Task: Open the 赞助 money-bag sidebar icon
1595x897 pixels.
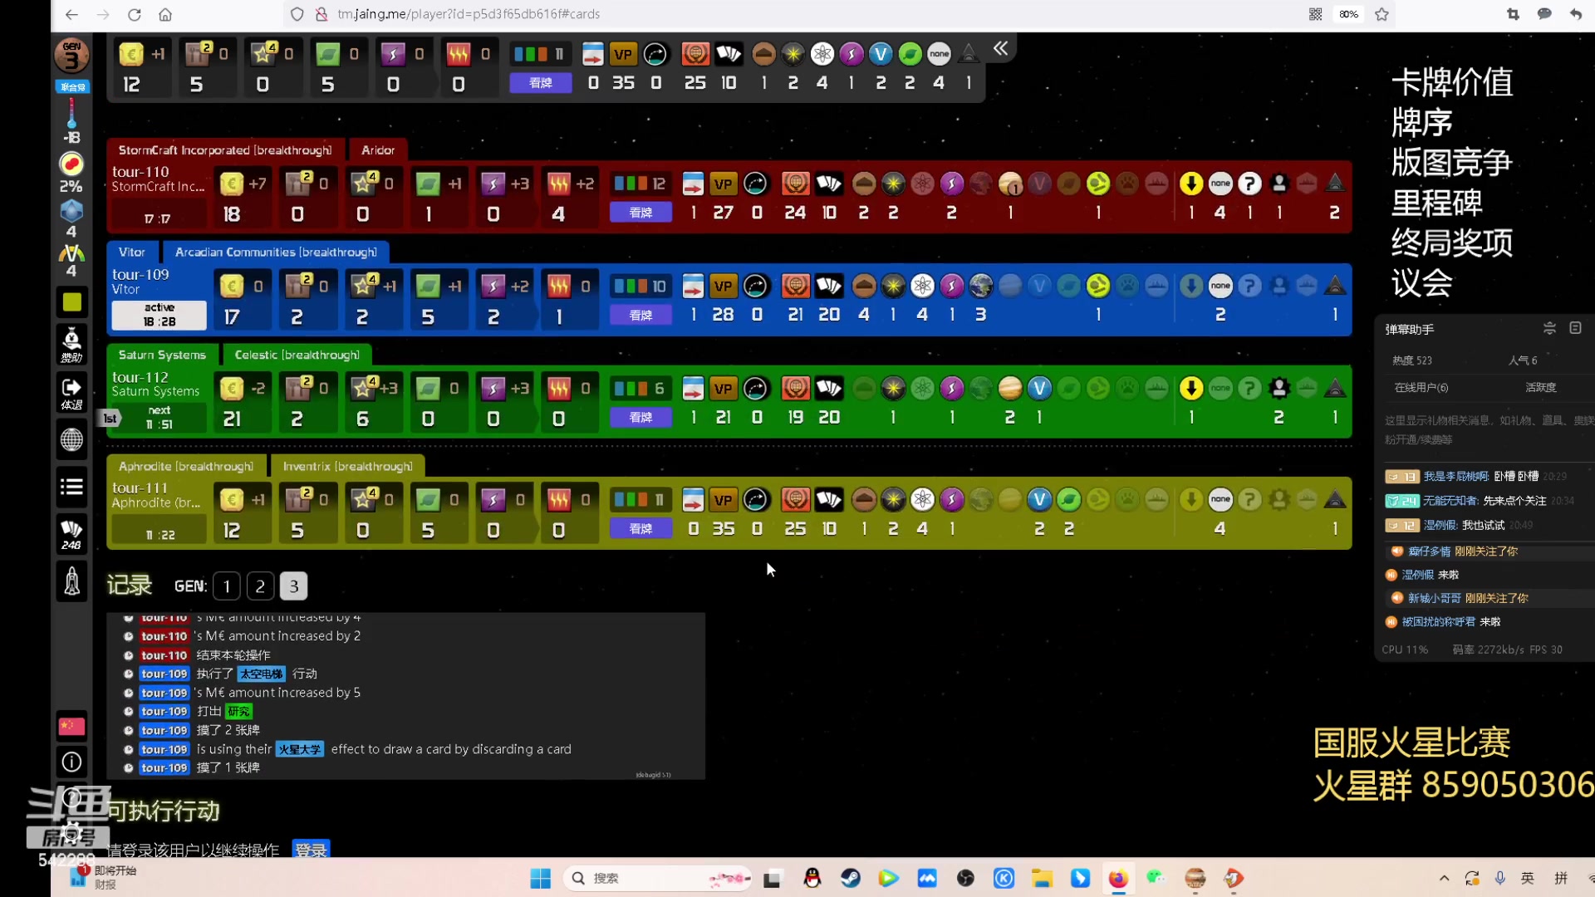Action: coord(71,344)
